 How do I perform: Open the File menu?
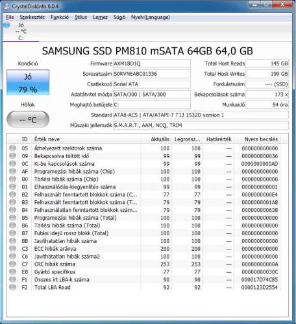[x=10, y=17]
